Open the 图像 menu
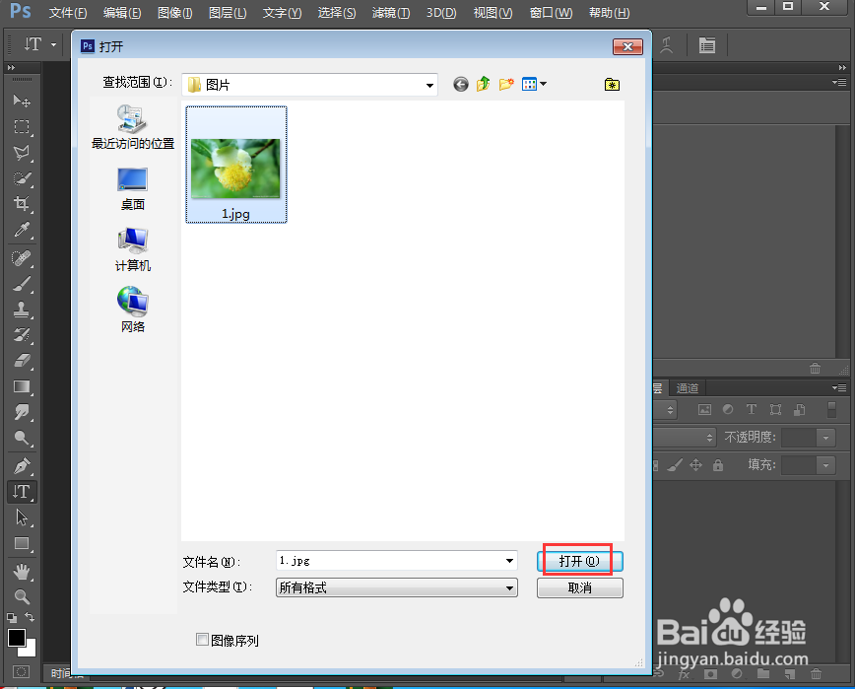 coord(174,13)
